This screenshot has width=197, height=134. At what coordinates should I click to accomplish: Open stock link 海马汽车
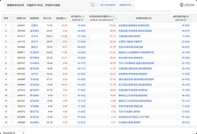coord(34,111)
